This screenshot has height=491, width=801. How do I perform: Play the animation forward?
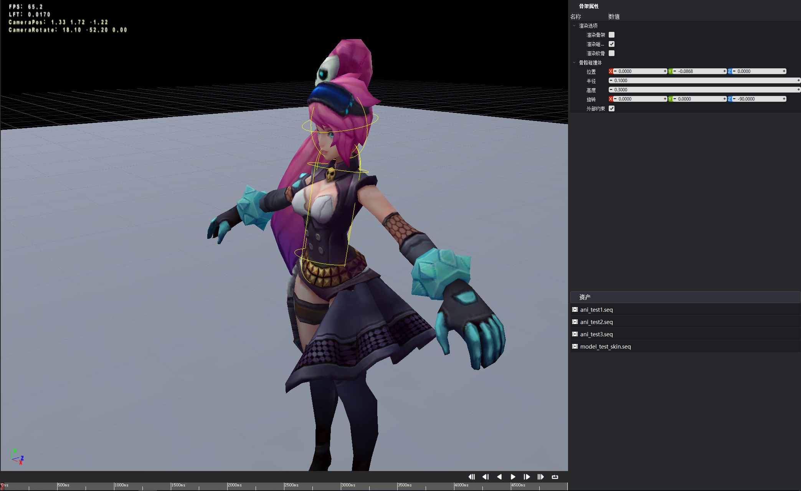pos(513,477)
